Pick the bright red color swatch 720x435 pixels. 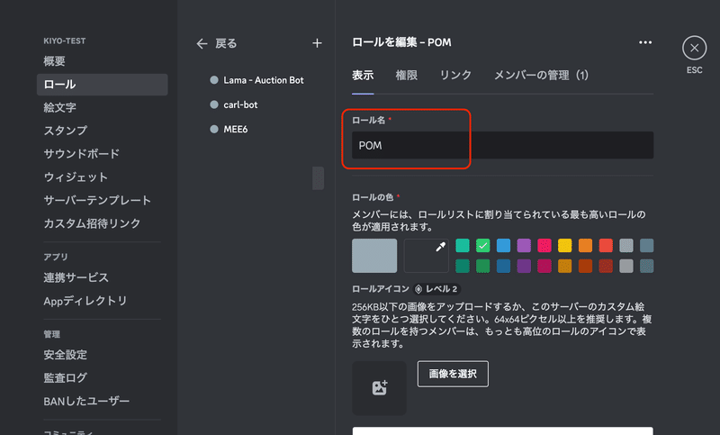[x=606, y=245]
